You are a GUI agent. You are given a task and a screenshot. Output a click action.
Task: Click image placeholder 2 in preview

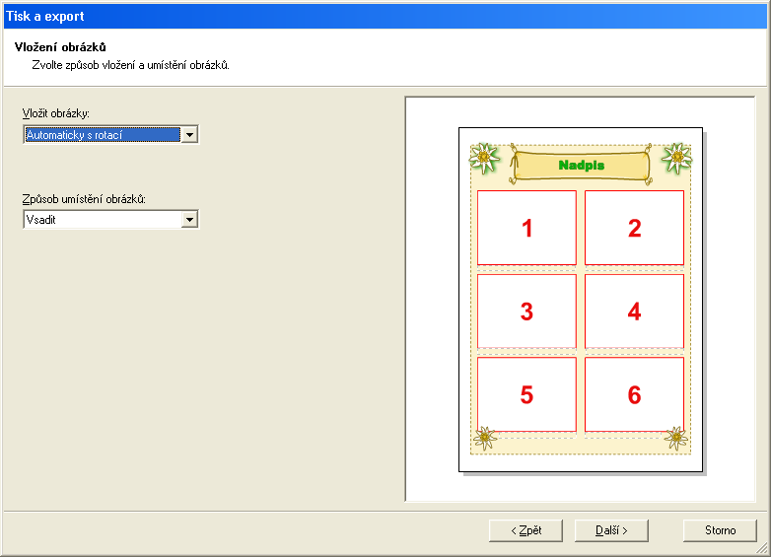pos(634,228)
